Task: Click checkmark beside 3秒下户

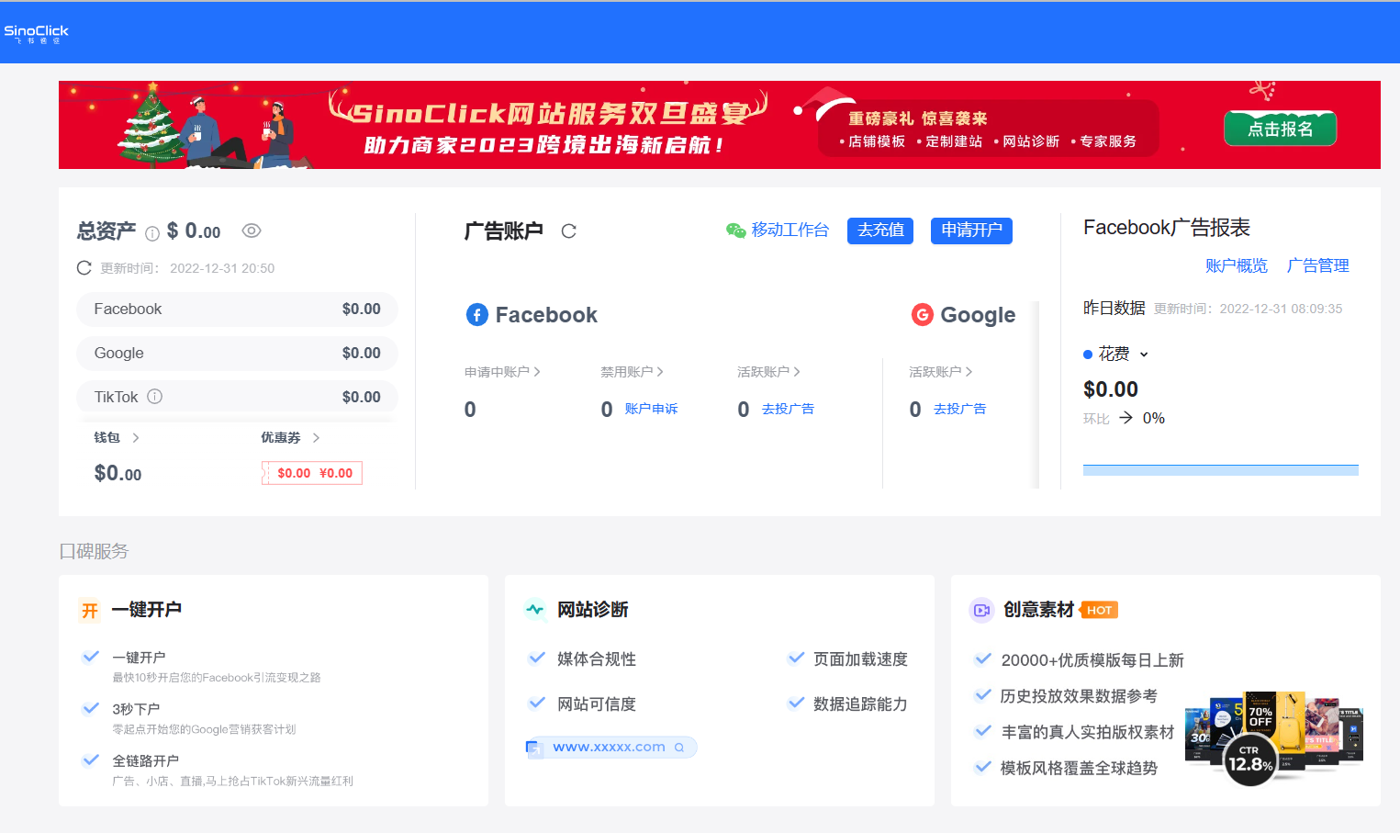Action: tap(91, 708)
